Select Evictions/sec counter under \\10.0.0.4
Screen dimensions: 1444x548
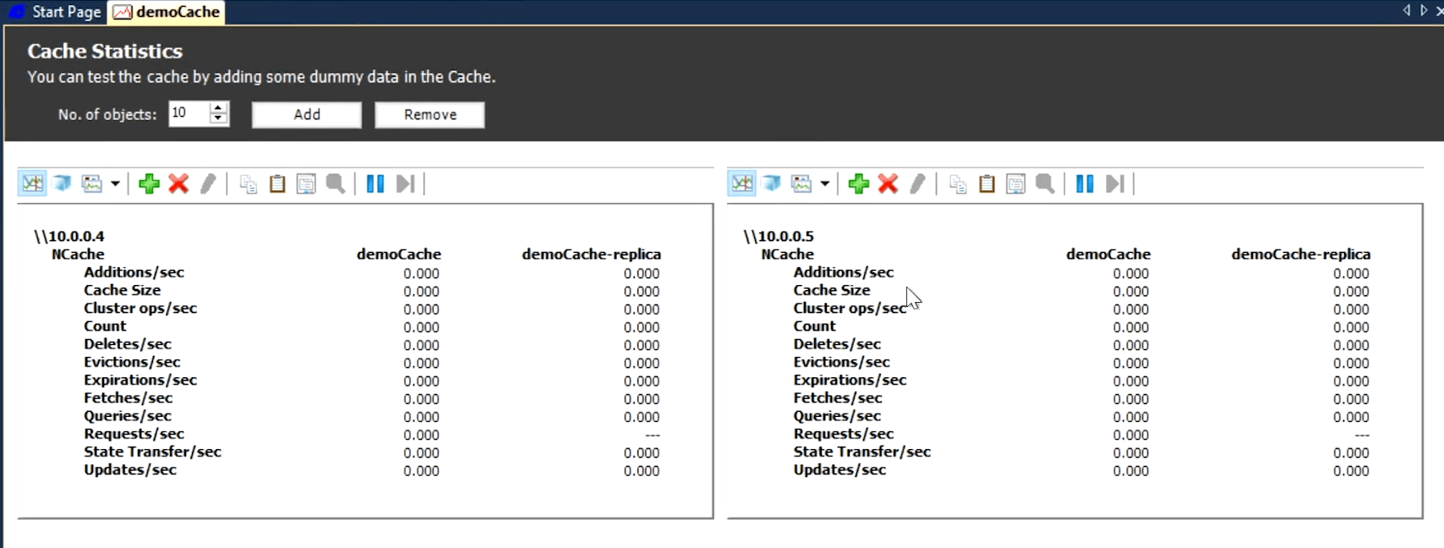coord(132,362)
